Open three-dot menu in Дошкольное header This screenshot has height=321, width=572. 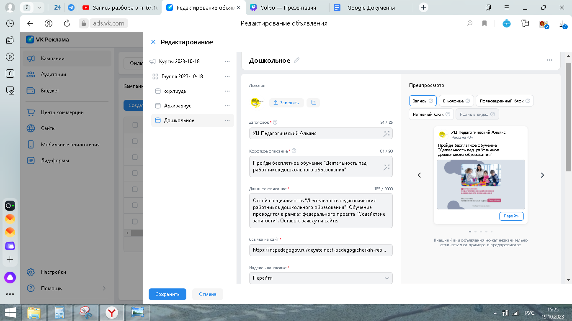click(549, 60)
